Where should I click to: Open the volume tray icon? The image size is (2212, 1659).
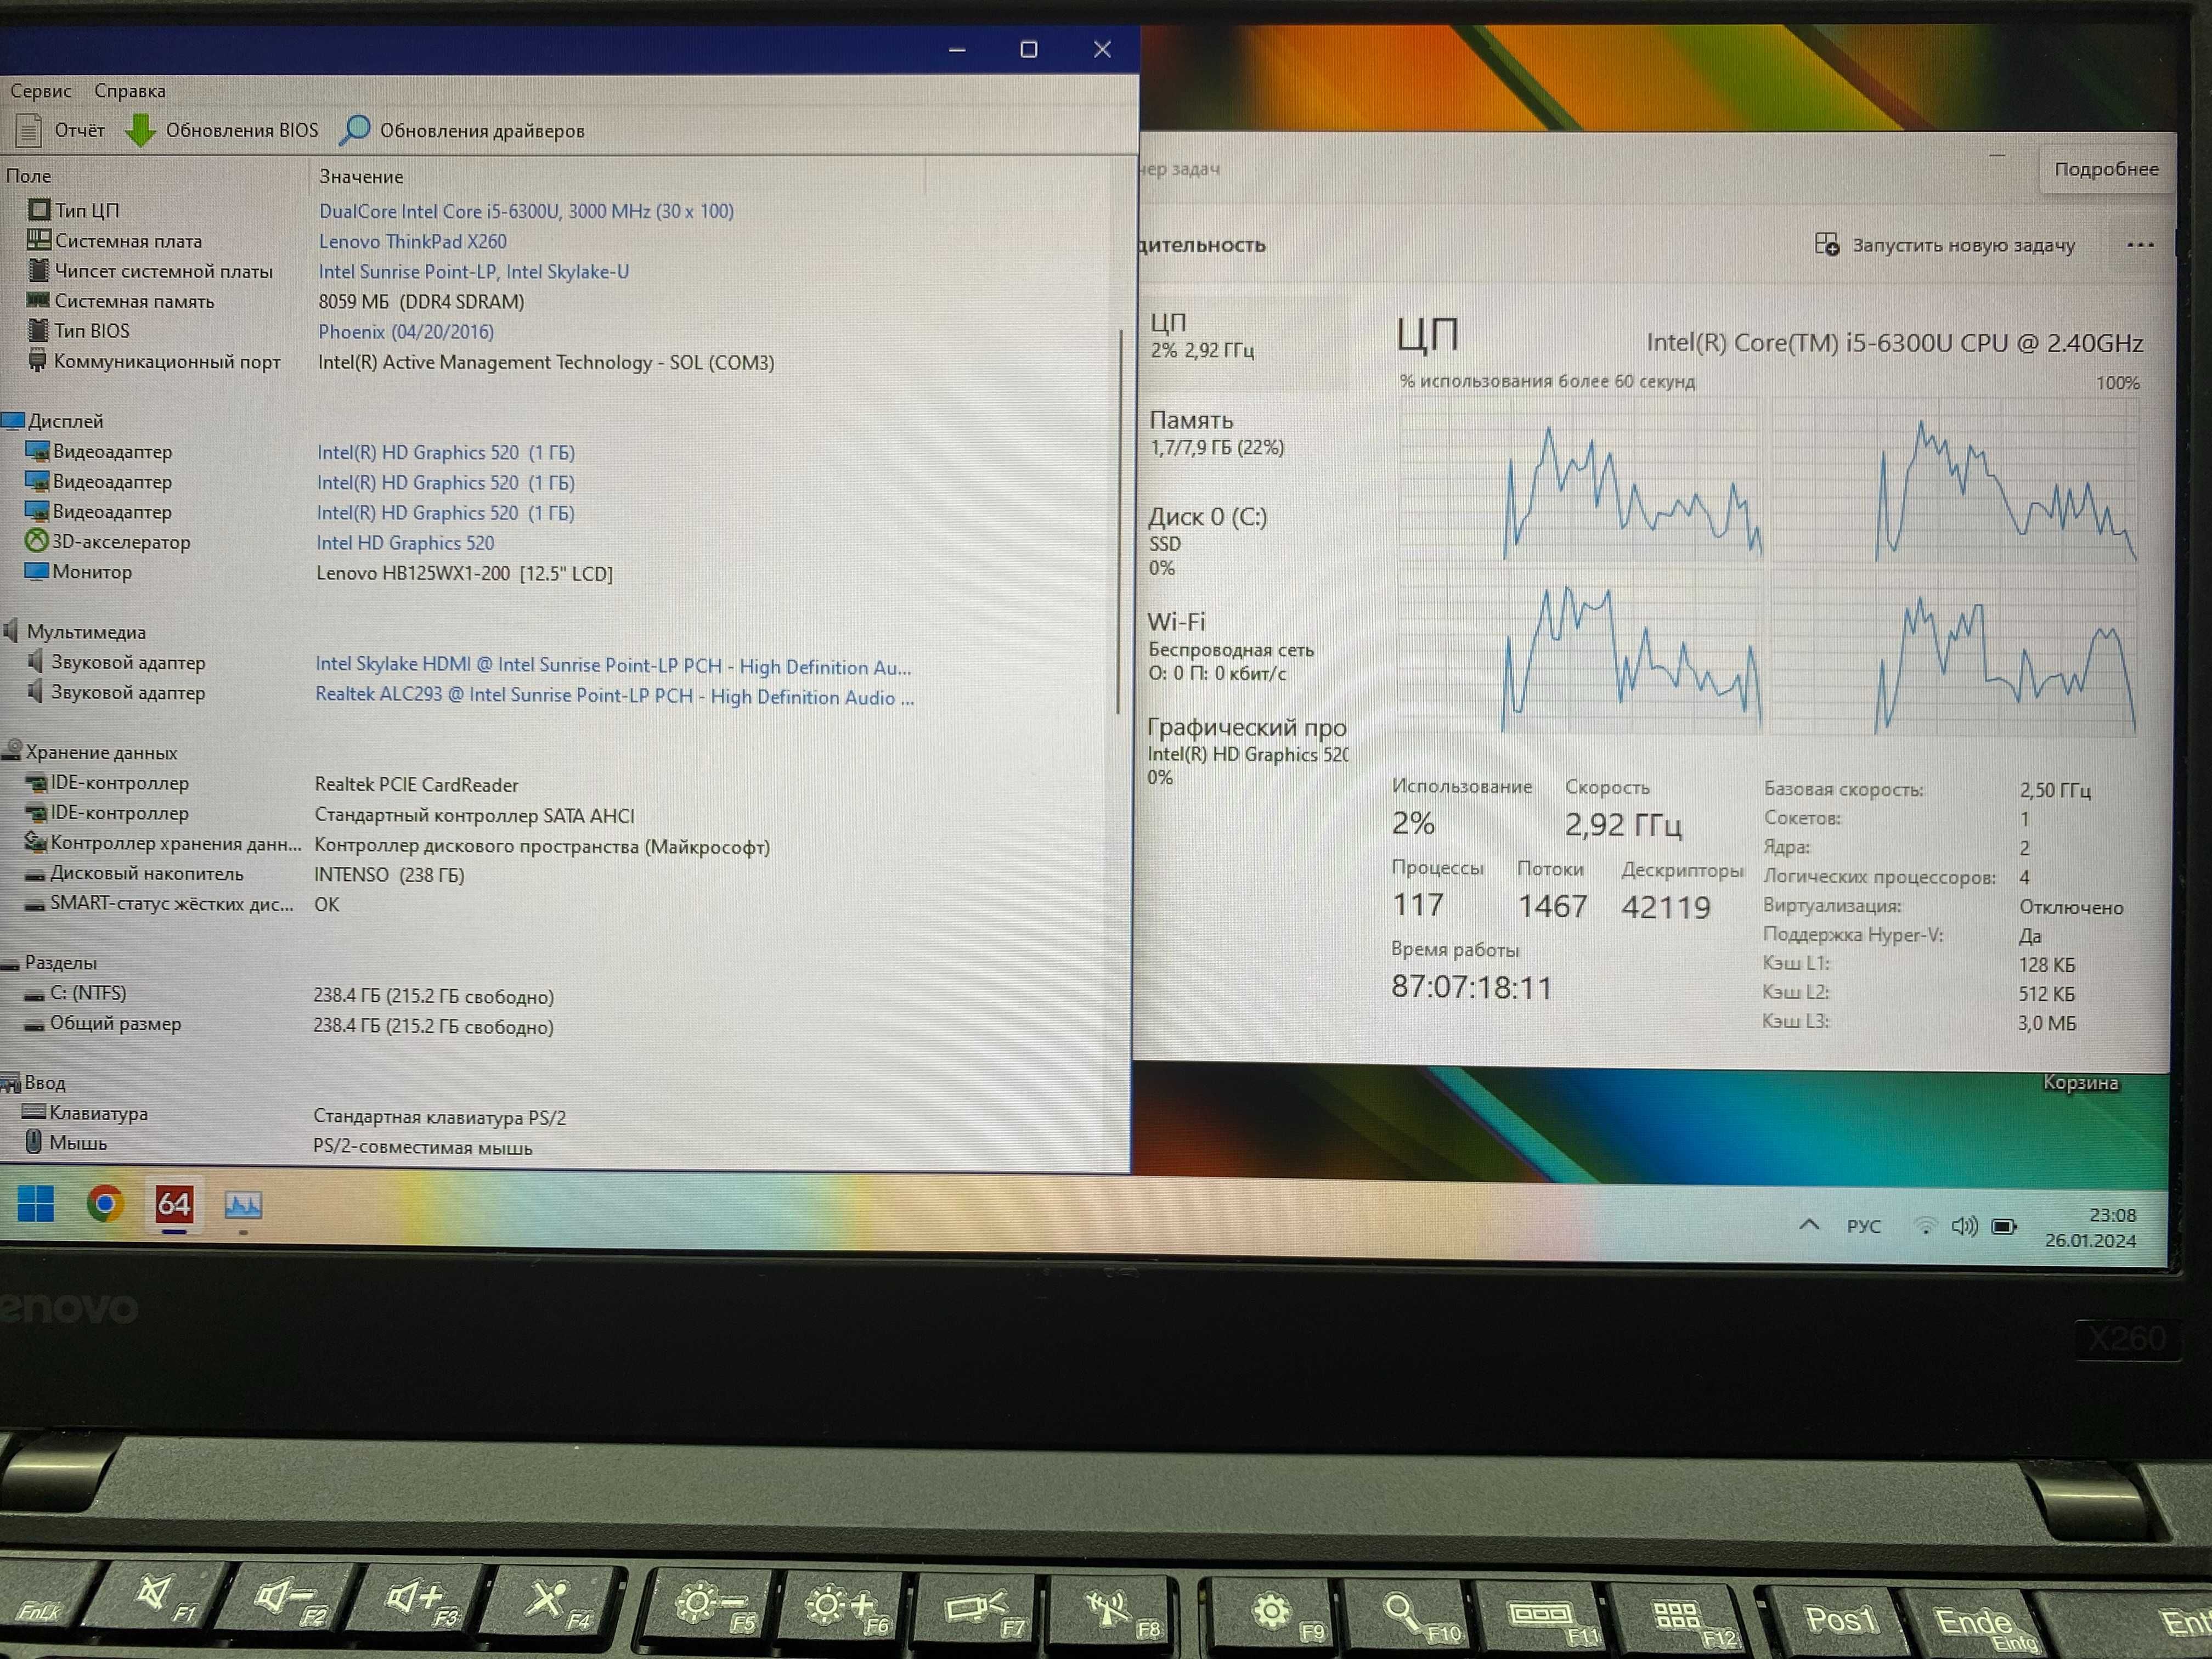[x=1964, y=1226]
